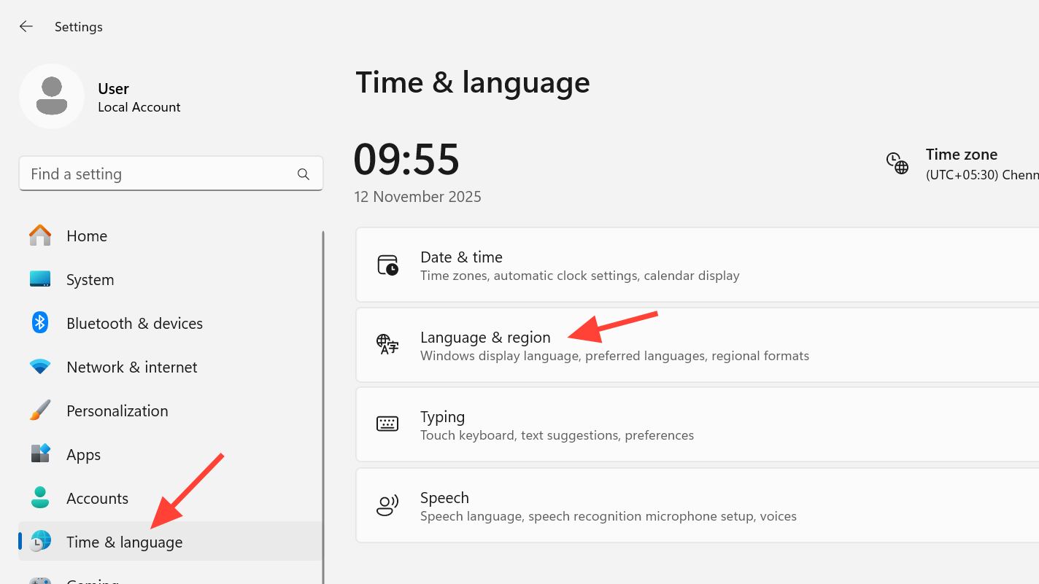Open Apps settings category
The height and width of the screenshot is (584, 1039).
tap(170, 454)
